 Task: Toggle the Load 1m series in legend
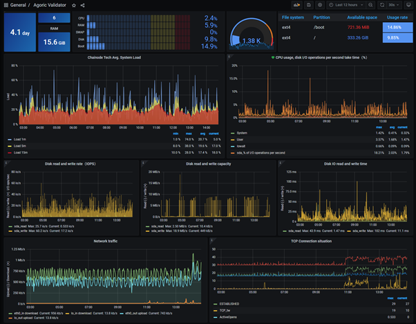pyautogui.click(x=20, y=139)
